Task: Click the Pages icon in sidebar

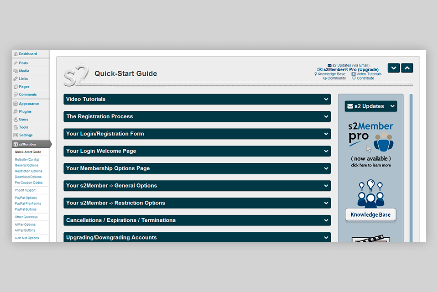Action: click(x=16, y=87)
